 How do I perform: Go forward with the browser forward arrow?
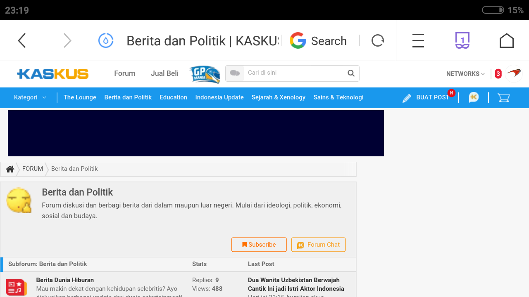[67, 40]
